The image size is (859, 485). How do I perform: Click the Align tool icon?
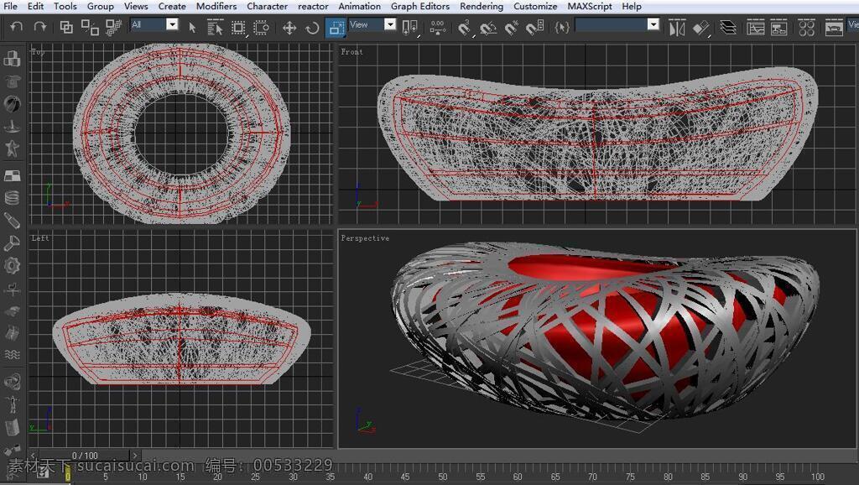coord(700,28)
